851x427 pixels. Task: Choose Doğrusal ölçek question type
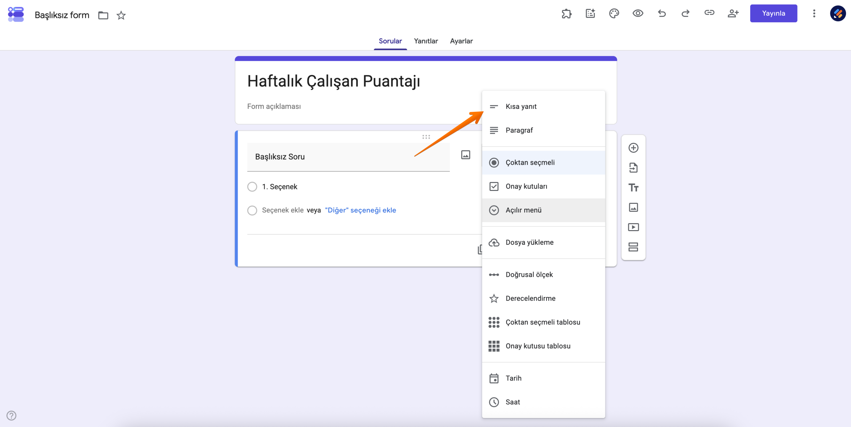(x=544, y=275)
